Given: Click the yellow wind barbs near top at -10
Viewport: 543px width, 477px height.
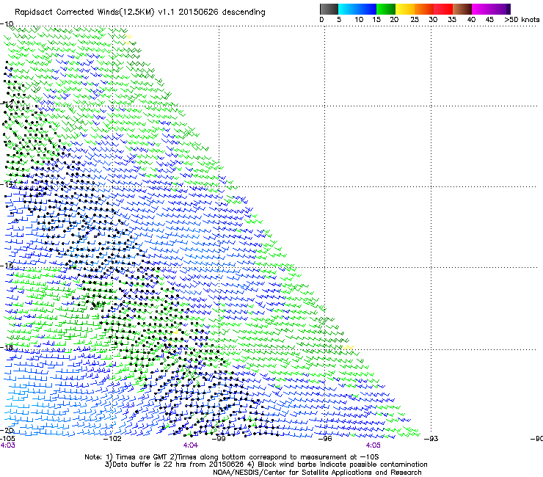Looking at the screenshot, I should click(128, 39).
